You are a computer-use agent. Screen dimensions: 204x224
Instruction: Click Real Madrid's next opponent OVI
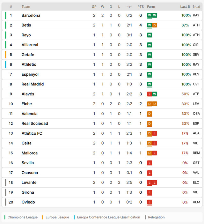tap(196, 84)
